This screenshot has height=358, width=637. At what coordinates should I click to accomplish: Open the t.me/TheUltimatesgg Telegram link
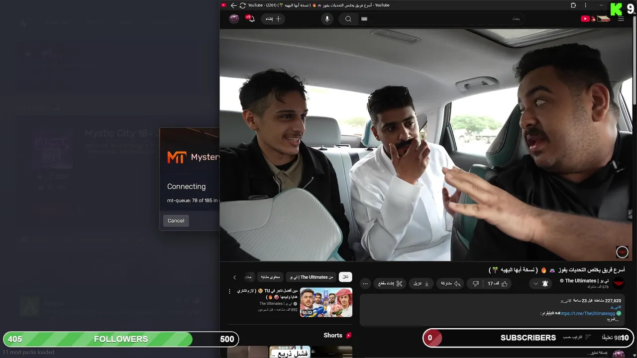click(587, 314)
